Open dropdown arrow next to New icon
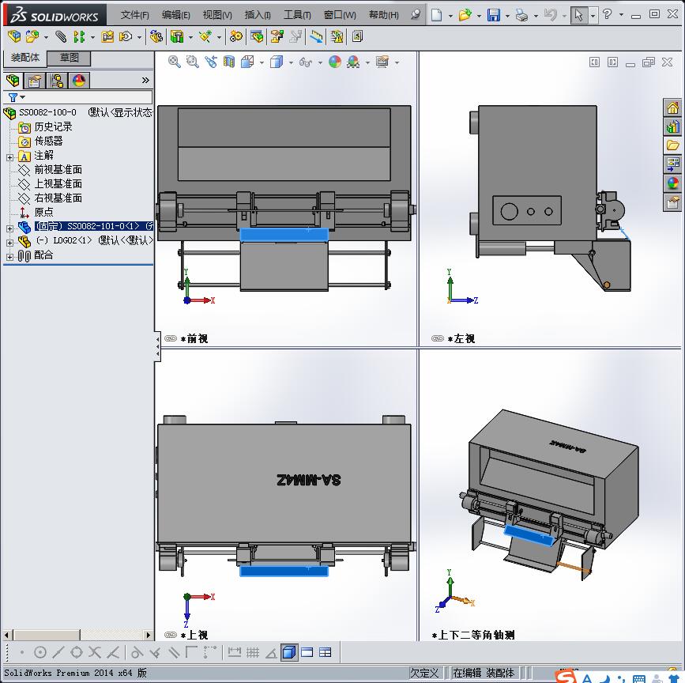685x683 pixels. click(x=450, y=16)
